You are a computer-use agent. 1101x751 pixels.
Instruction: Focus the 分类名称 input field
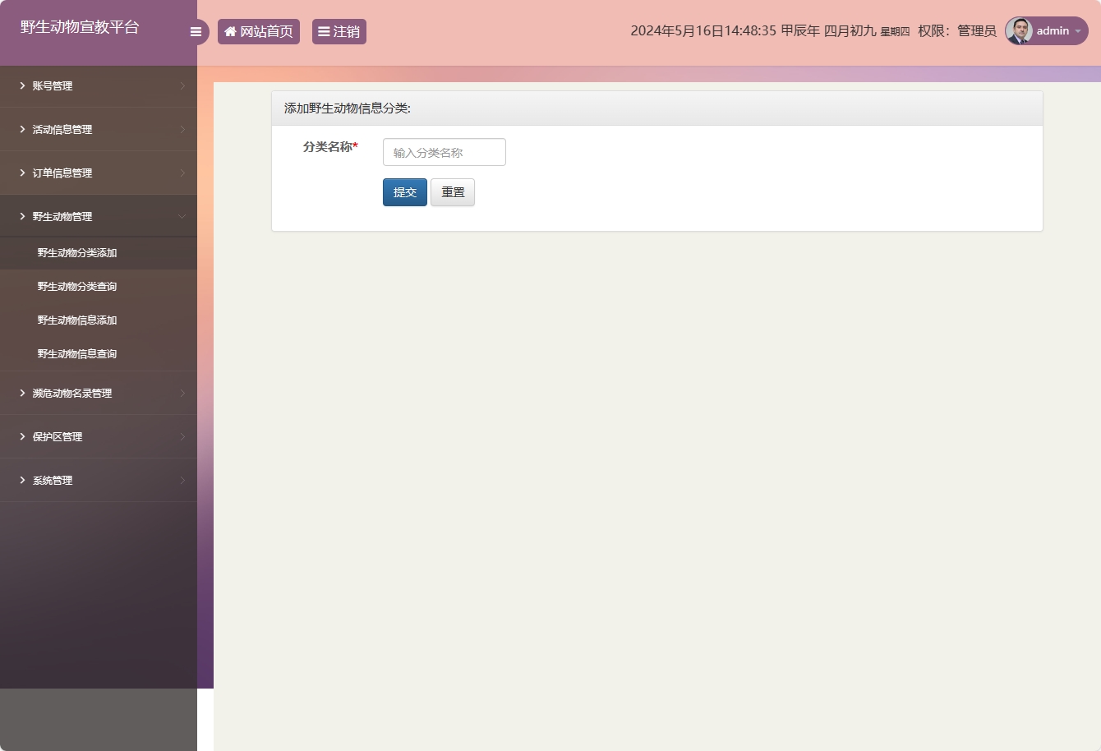tap(444, 153)
